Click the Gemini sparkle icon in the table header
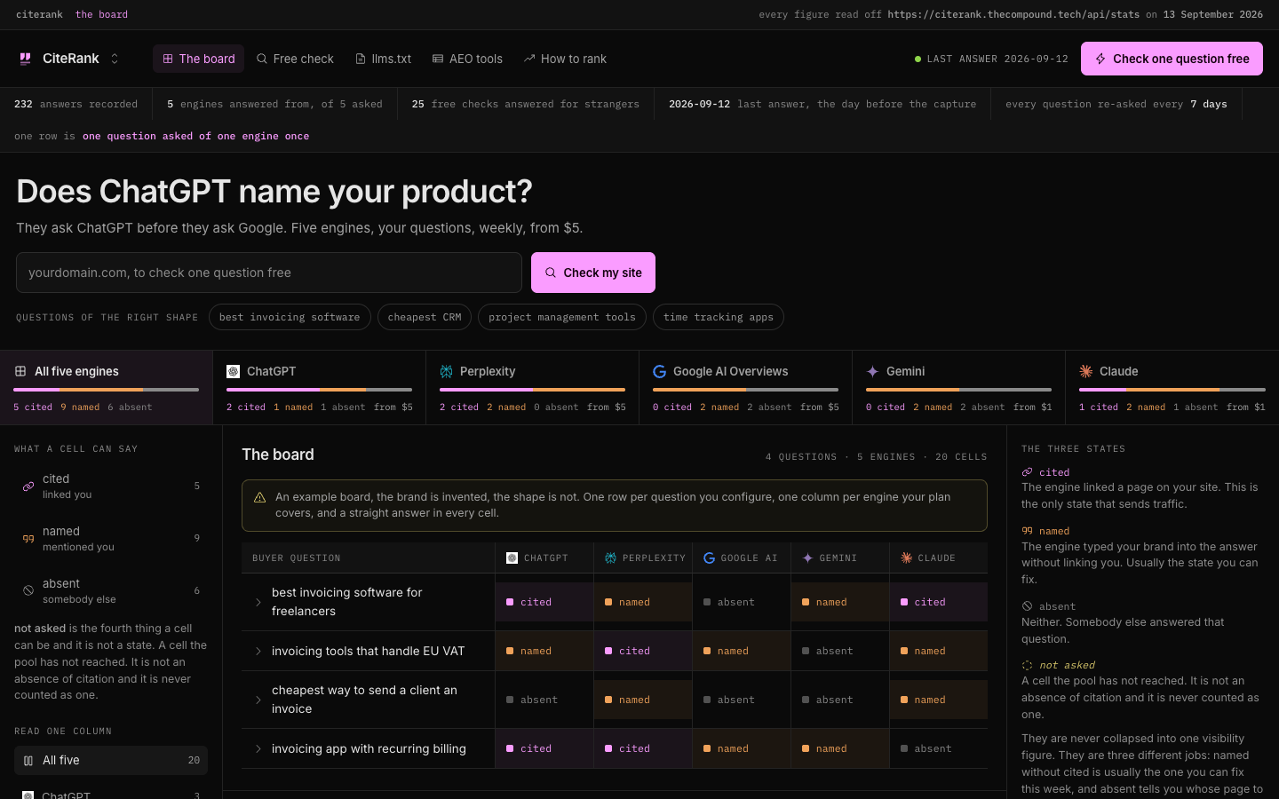The image size is (1279, 799). click(x=807, y=558)
